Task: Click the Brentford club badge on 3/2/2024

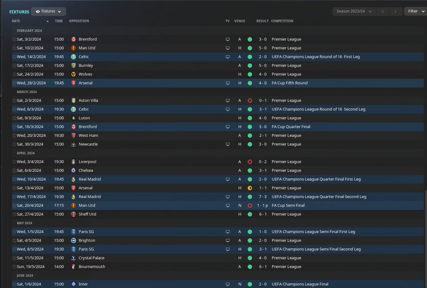Action: tap(74, 39)
